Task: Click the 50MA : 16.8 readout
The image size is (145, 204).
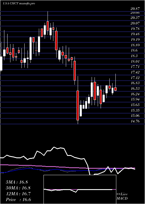Action: (18, 188)
